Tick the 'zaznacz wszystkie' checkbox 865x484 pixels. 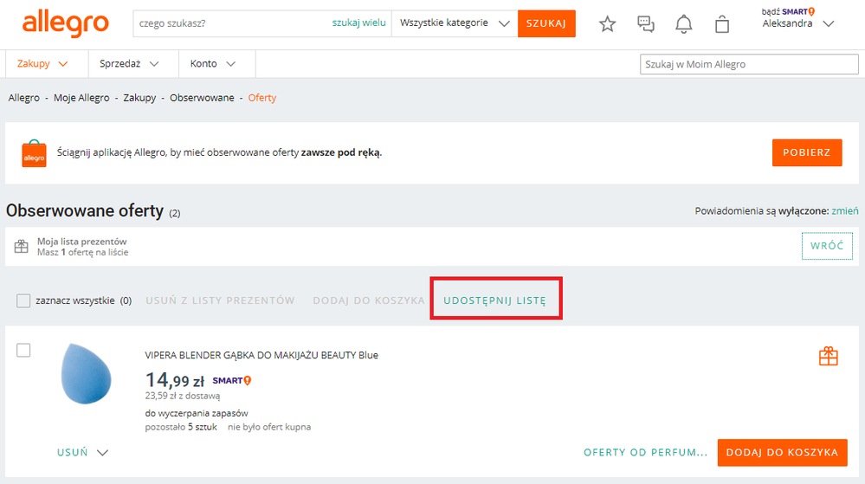click(23, 300)
